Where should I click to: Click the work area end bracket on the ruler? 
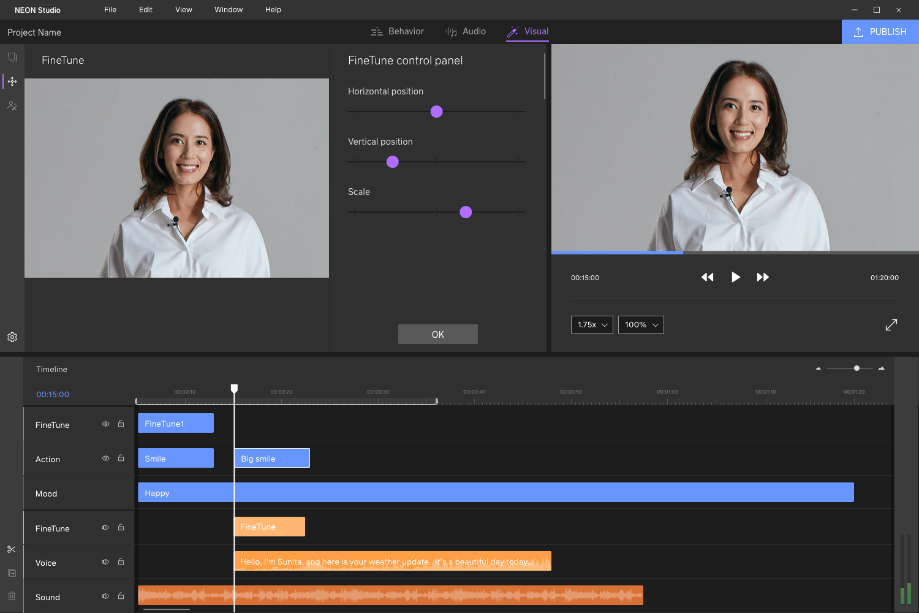[x=436, y=401]
